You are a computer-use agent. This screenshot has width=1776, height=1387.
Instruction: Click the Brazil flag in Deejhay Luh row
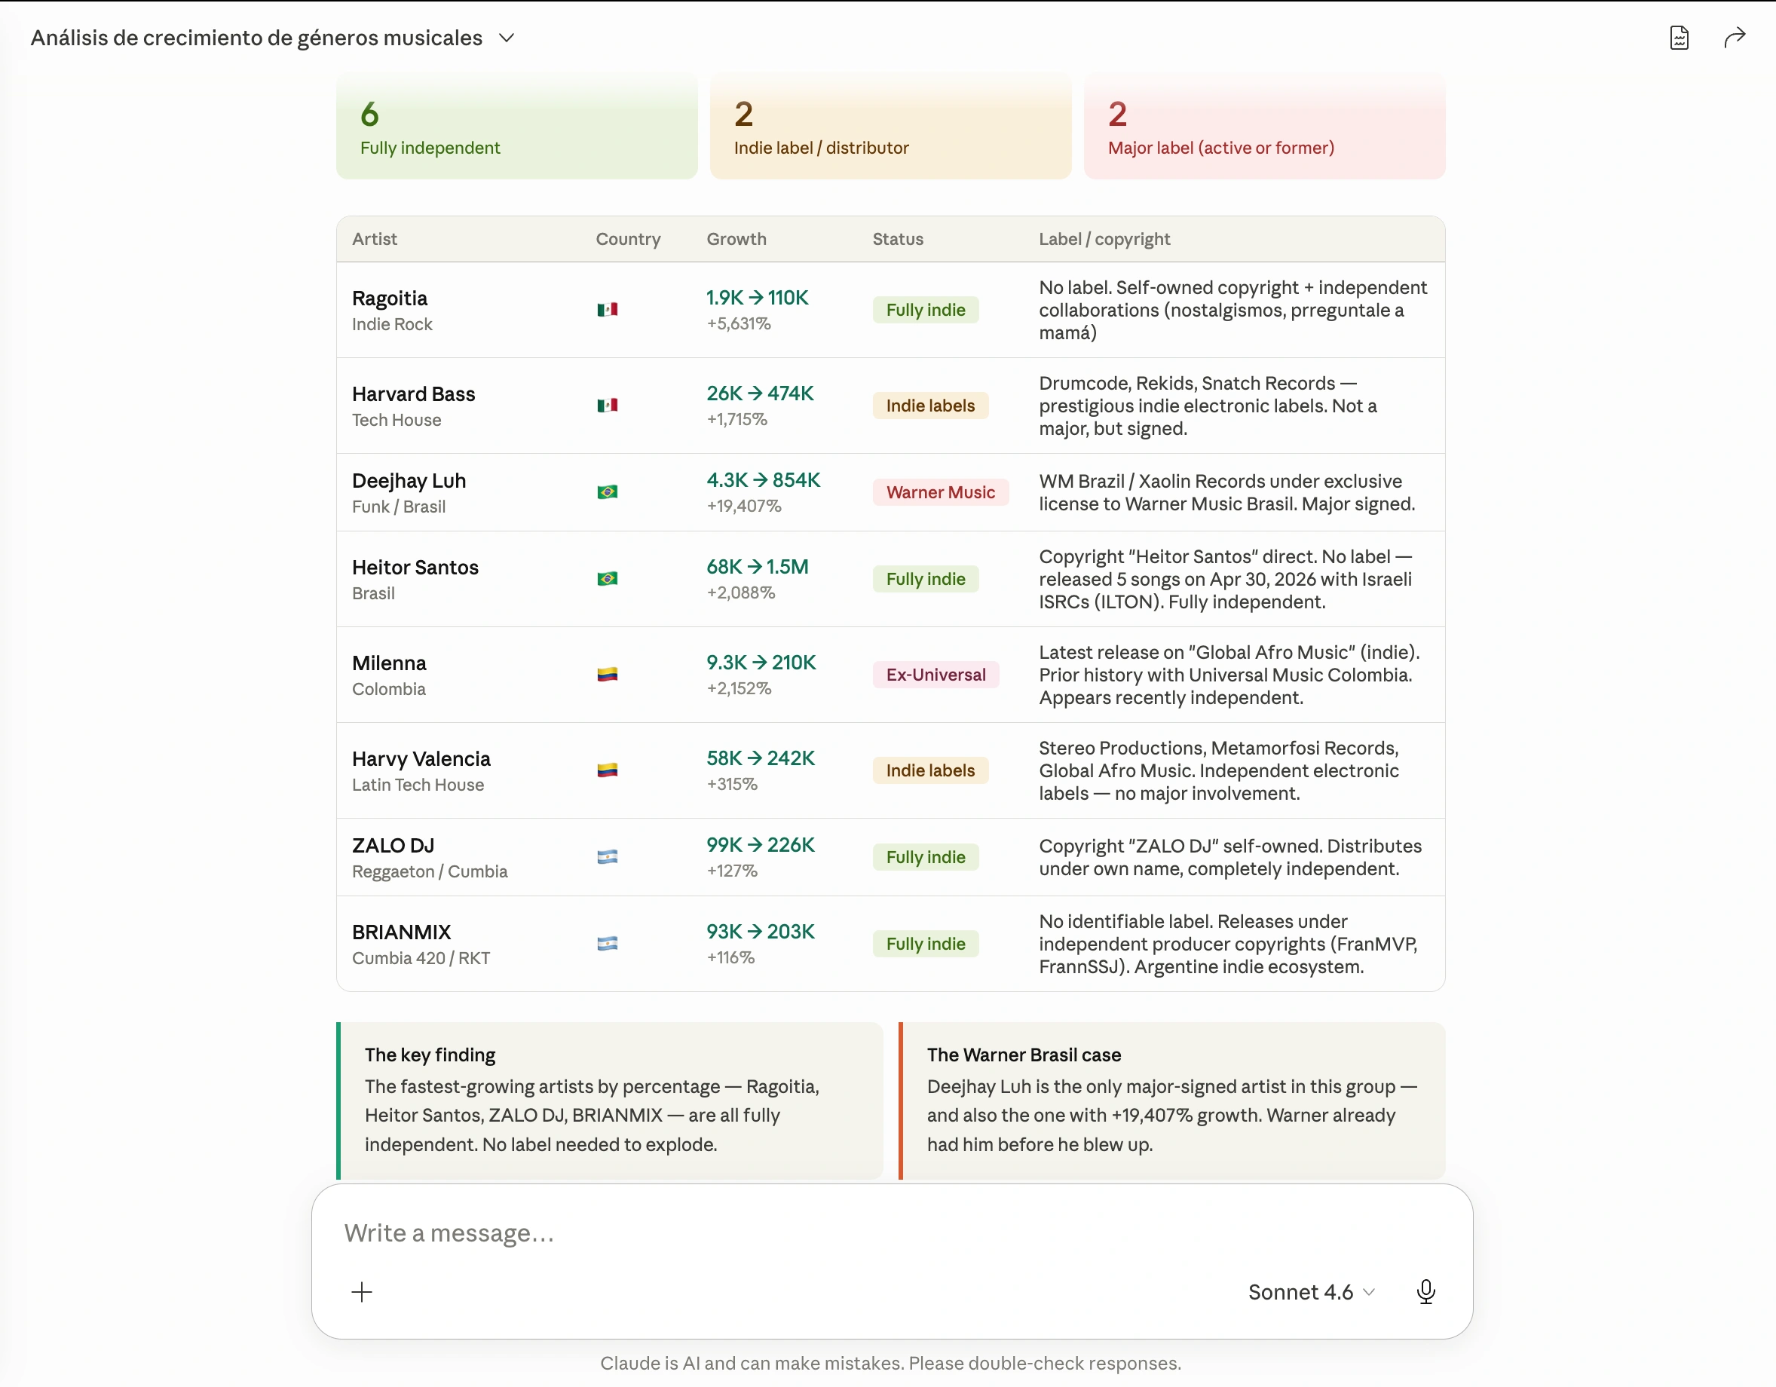[608, 492]
